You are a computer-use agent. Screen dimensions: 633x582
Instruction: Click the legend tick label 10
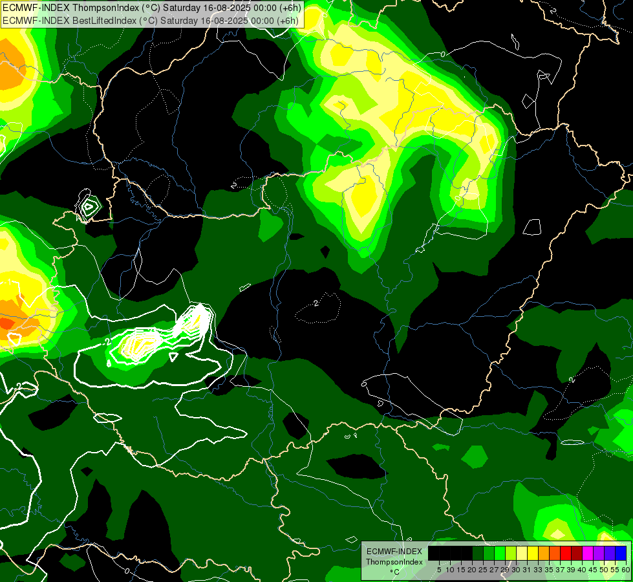pos(450,570)
